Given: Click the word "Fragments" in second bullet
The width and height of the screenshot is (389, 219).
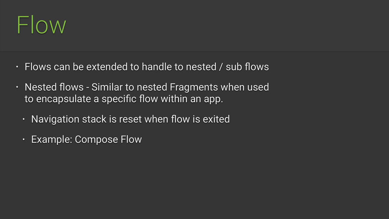Looking at the screenshot, I should 194,87.
